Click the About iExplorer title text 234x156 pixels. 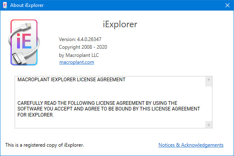[x=27, y=5]
